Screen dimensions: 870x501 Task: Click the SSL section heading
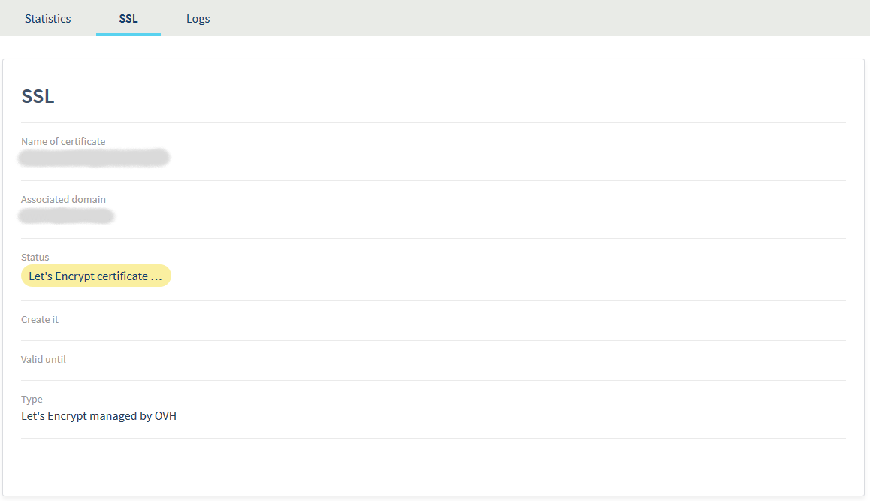[x=37, y=96]
